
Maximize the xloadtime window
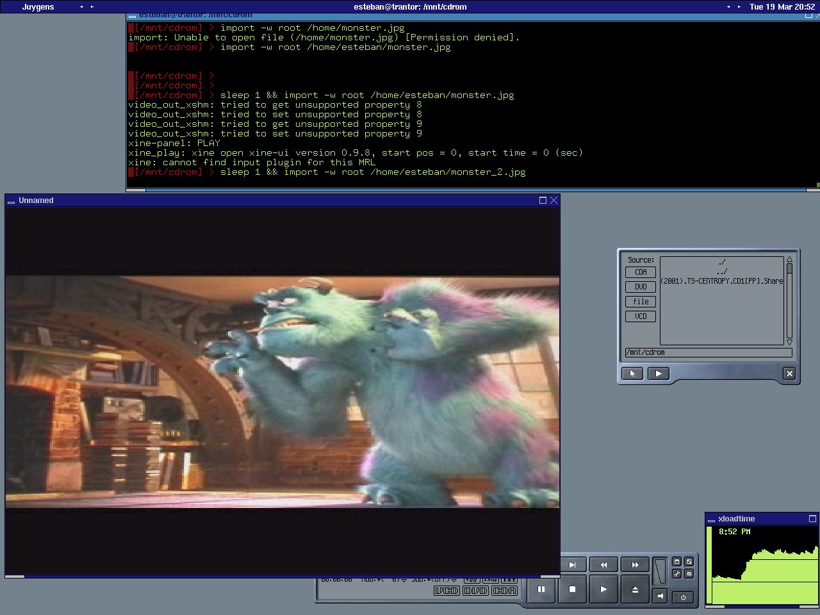812,519
